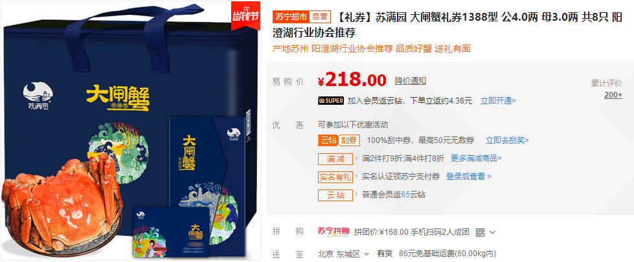Click the 云钻 reward tag

335,195
